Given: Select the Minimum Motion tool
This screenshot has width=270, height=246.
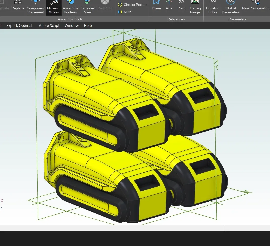Looking at the screenshot, I should tap(54, 7).
